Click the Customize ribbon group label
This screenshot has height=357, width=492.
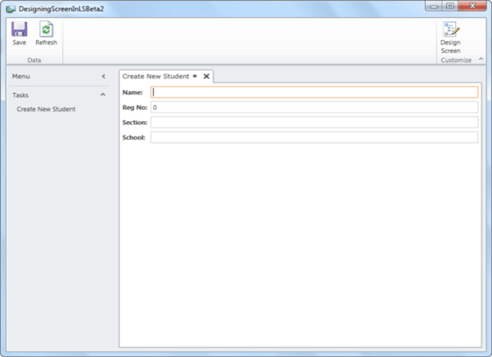click(456, 60)
